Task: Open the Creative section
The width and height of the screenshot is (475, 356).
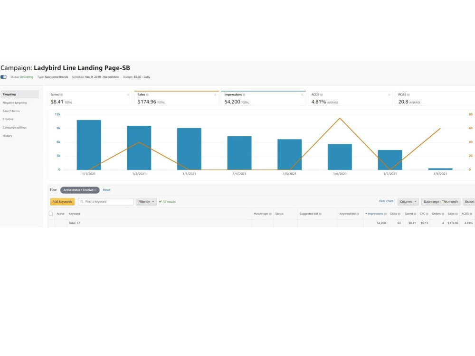Action: click(8, 119)
